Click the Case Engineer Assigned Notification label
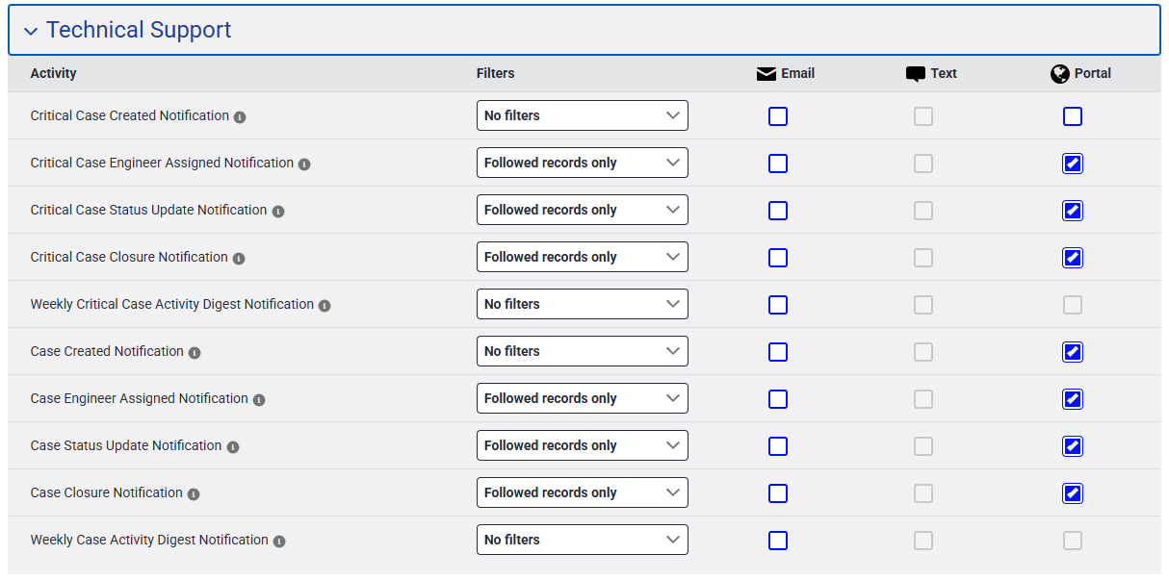This screenshot has height=580, width=1169. [140, 398]
